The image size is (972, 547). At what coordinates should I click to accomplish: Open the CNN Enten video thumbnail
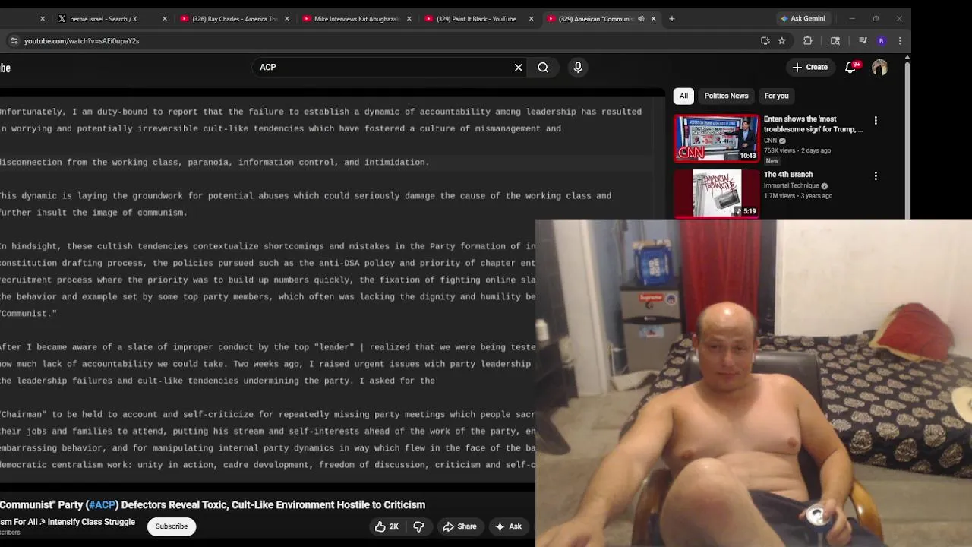716,138
